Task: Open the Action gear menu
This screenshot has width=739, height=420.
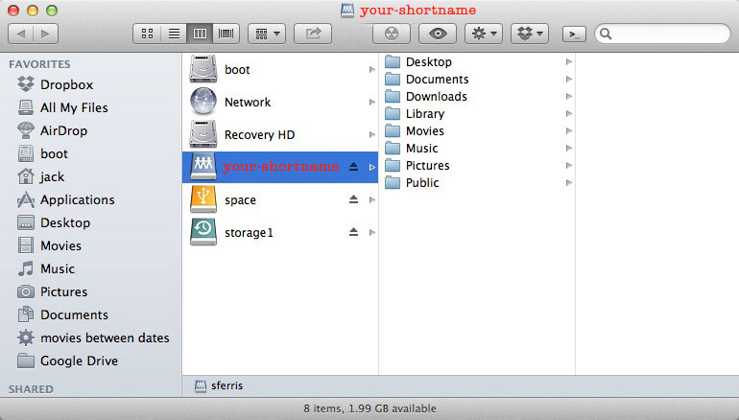Action: coord(482,34)
